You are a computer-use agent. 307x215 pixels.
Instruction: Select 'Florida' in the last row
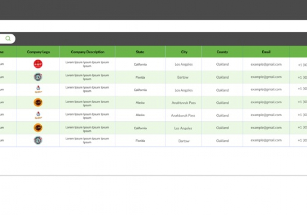(140, 141)
